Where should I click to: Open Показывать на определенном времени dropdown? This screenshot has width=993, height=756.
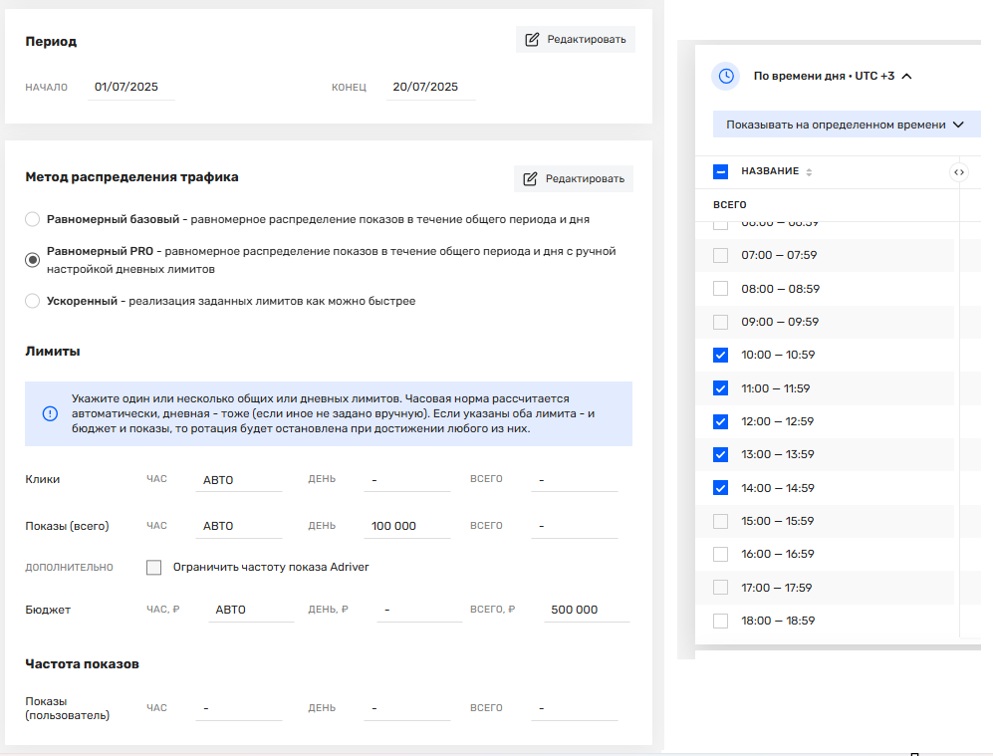pyautogui.click(x=846, y=125)
